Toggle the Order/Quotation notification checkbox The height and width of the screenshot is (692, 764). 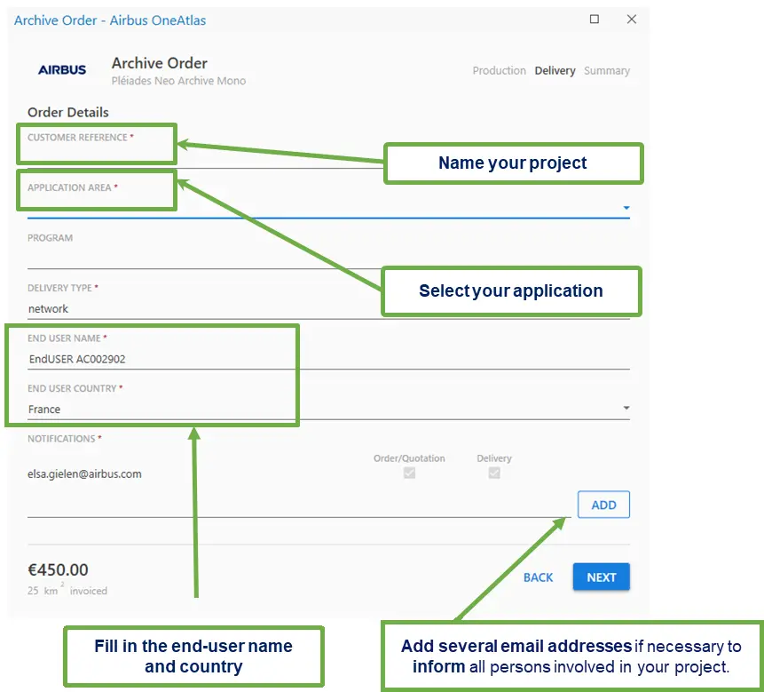coord(409,473)
